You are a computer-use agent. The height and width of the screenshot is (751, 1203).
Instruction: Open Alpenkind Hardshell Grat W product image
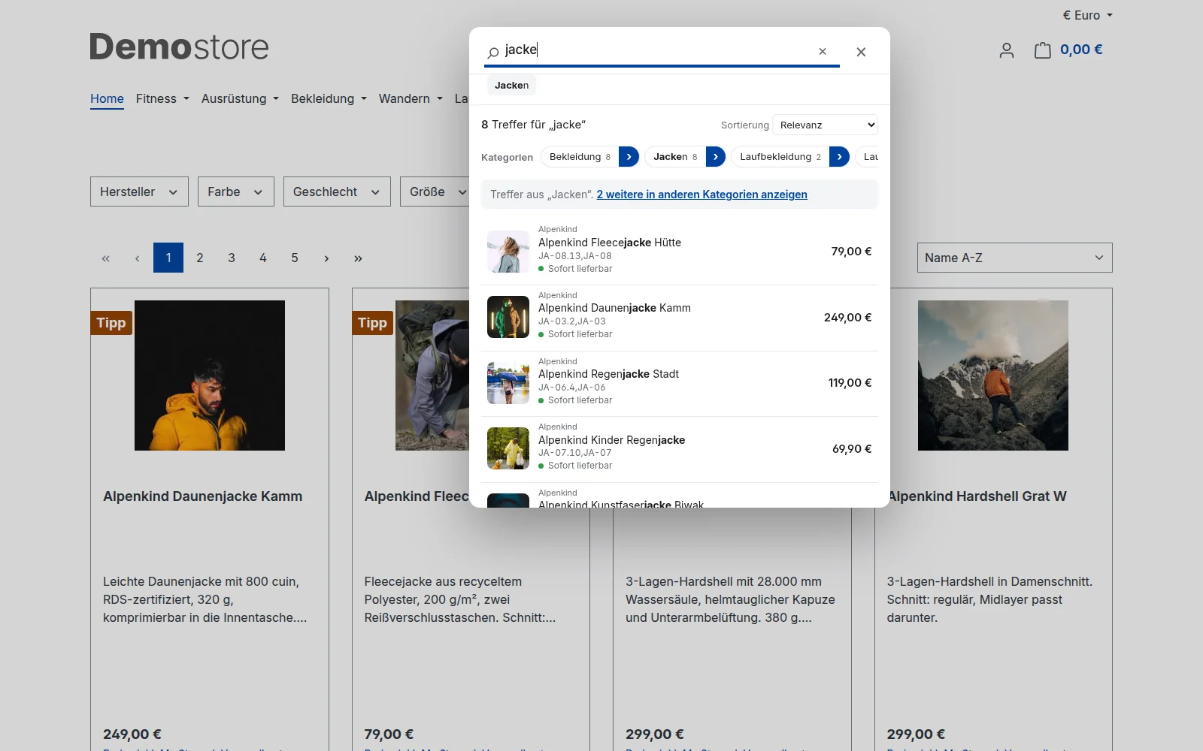coord(993,375)
